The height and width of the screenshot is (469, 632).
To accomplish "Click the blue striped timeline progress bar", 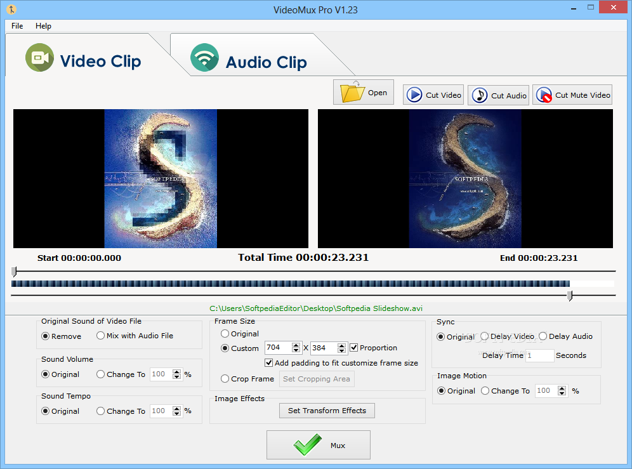I will (291, 284).
